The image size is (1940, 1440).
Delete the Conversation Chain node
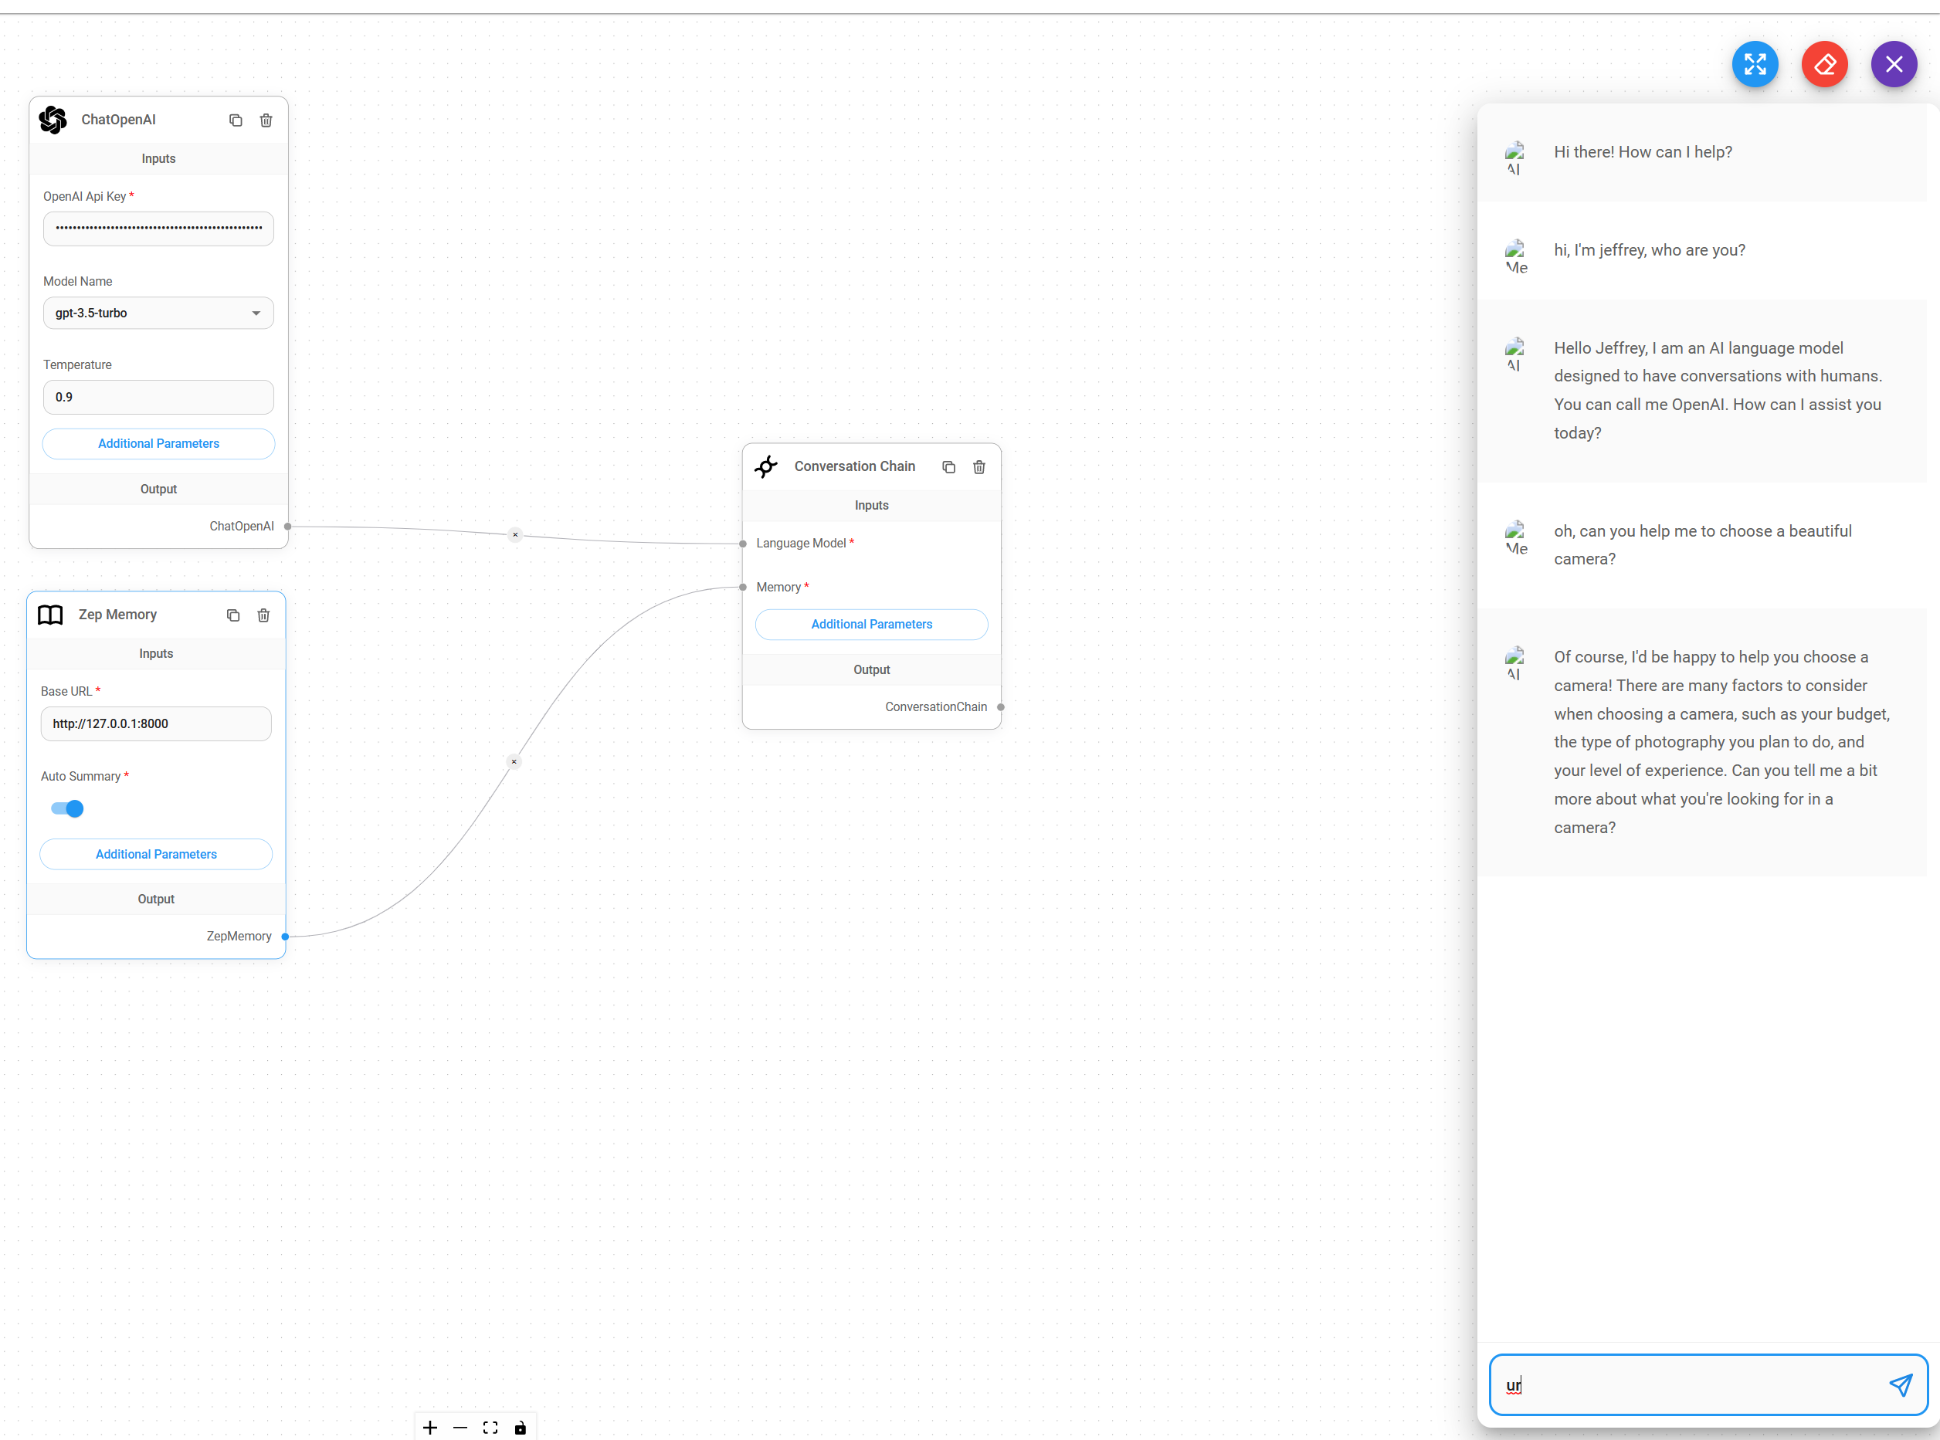(979, 467)
